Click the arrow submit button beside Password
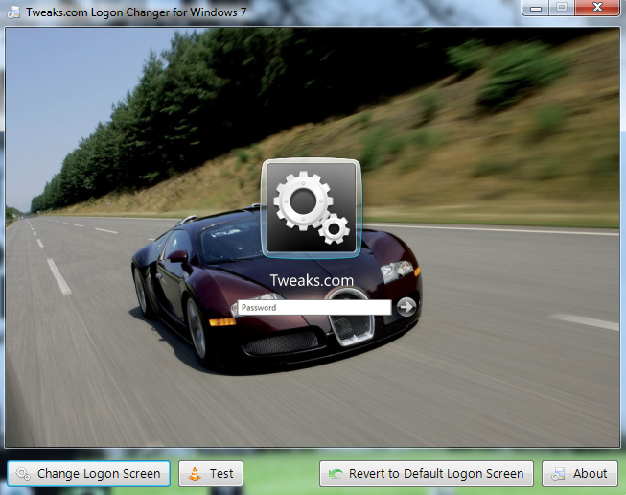 (x=406, y=307)
